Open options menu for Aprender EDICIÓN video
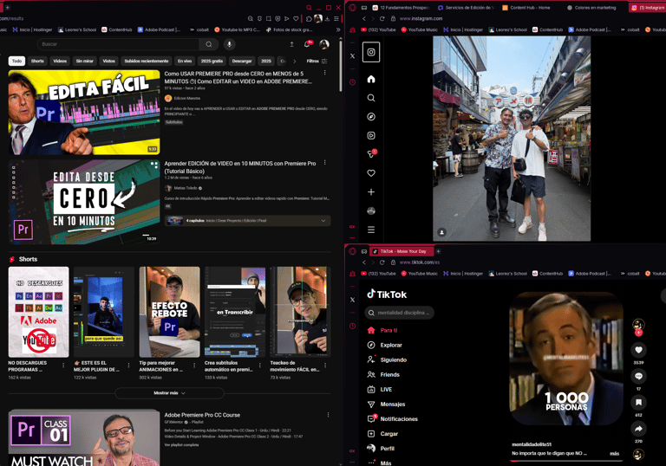This screenshot has height=466, width=666. (x=325, y=163)
